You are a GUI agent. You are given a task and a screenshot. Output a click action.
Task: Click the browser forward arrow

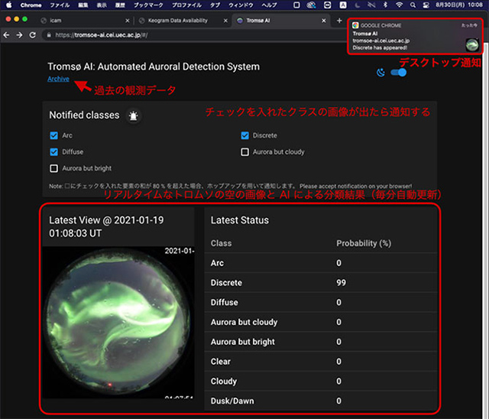(x=19, y=34)
